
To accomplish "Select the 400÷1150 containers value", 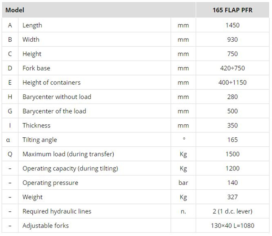I will click(x=232, y=83).
